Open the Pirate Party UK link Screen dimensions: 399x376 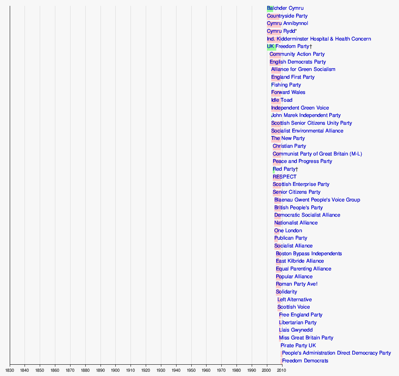(298, 346)
